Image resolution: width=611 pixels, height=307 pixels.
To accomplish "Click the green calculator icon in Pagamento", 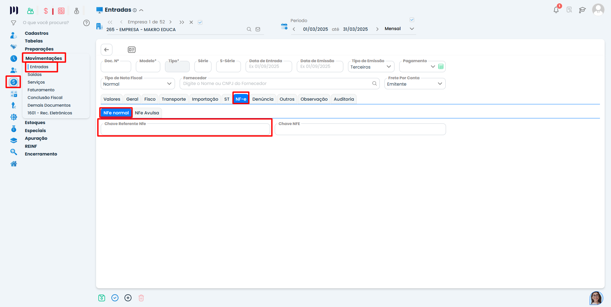I will 441,67.
